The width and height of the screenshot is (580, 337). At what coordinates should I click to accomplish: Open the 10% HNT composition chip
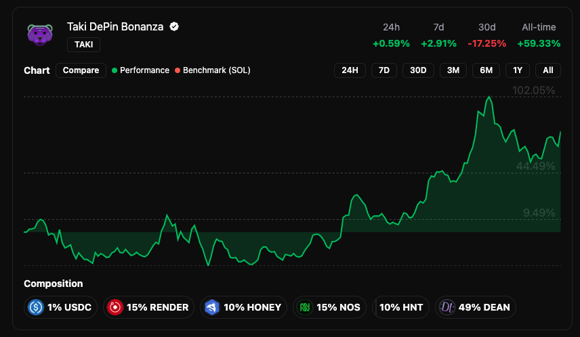[400, 307]
